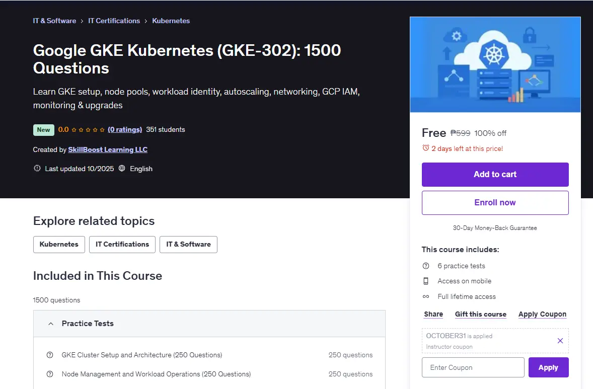Click the Share link
The width and height of the screenshot is (593, 389).
pyautogui.click(x=433, y=314)
